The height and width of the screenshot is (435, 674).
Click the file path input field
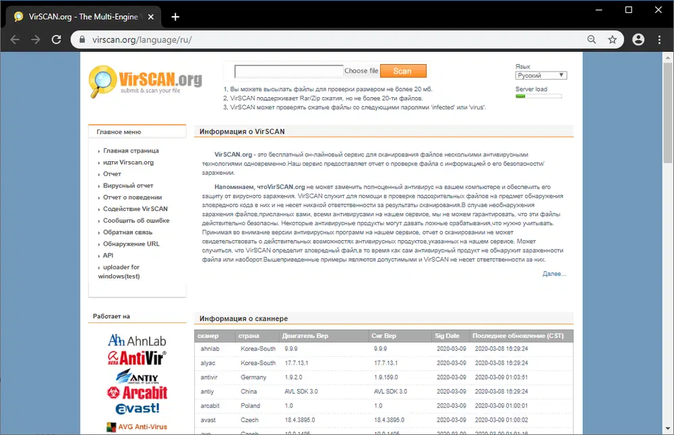pos(289,71)
